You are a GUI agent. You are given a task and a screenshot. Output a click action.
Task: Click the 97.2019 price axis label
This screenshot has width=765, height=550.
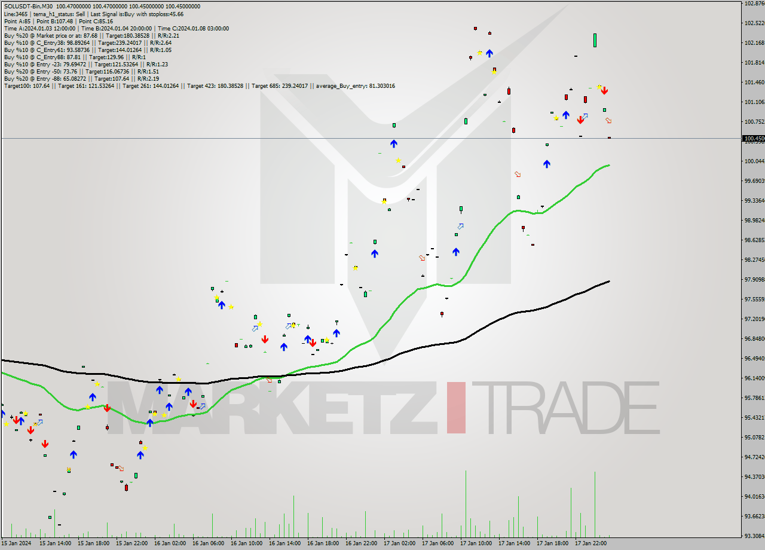[x=754, y=319]
